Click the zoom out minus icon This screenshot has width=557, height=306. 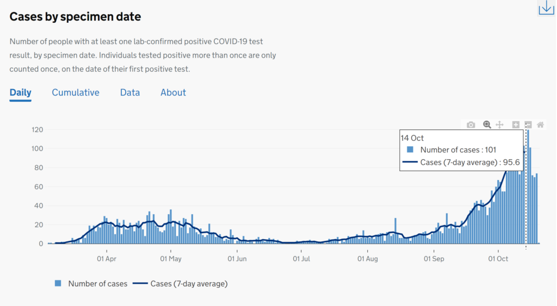(528, 124)
